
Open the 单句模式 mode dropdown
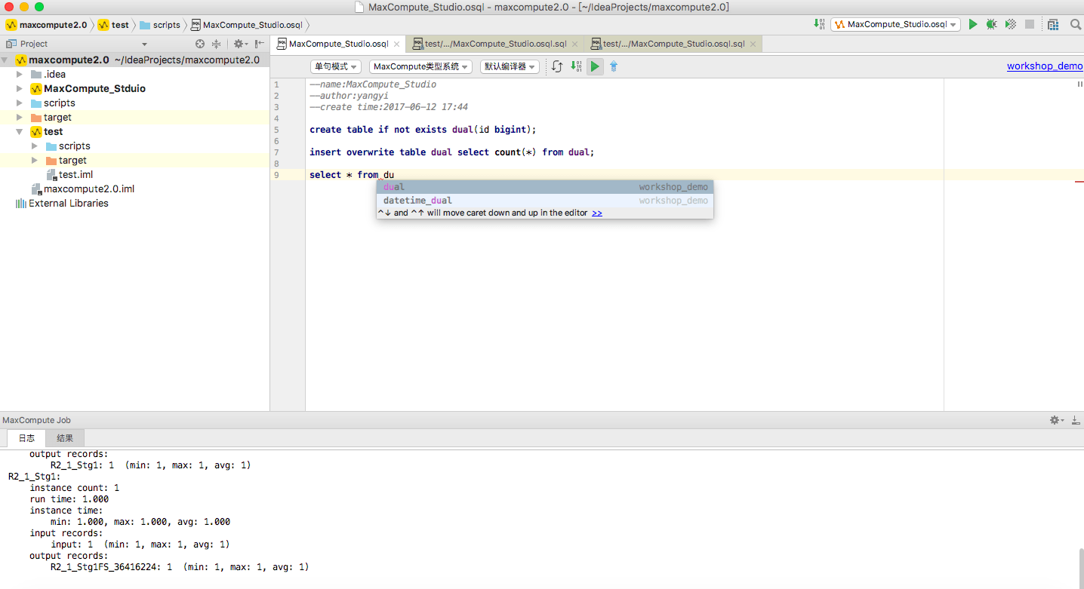tap(335, 66)
